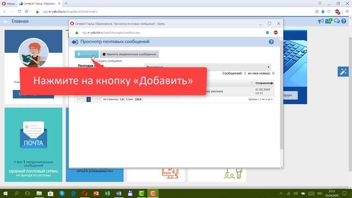The height and width of the screenshot is (198, 352).
Task: Click browser back navigation arrow
Action: tap(4, 12)
